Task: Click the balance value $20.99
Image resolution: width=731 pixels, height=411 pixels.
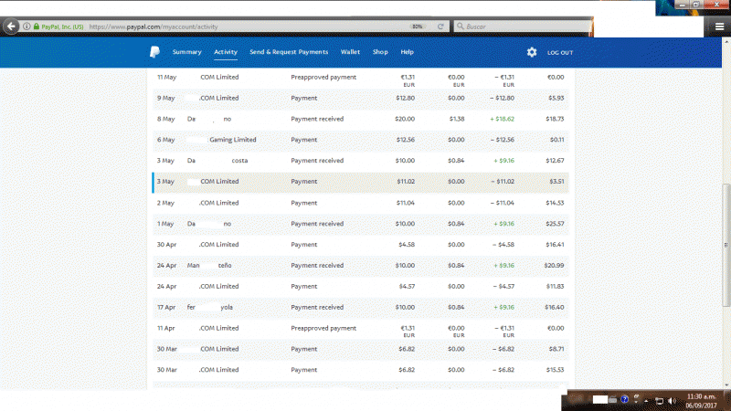Action: pyautogui.click(x=554, y=266)
